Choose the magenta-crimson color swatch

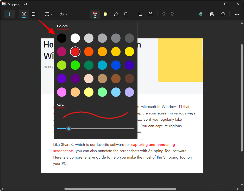(62, 52)
